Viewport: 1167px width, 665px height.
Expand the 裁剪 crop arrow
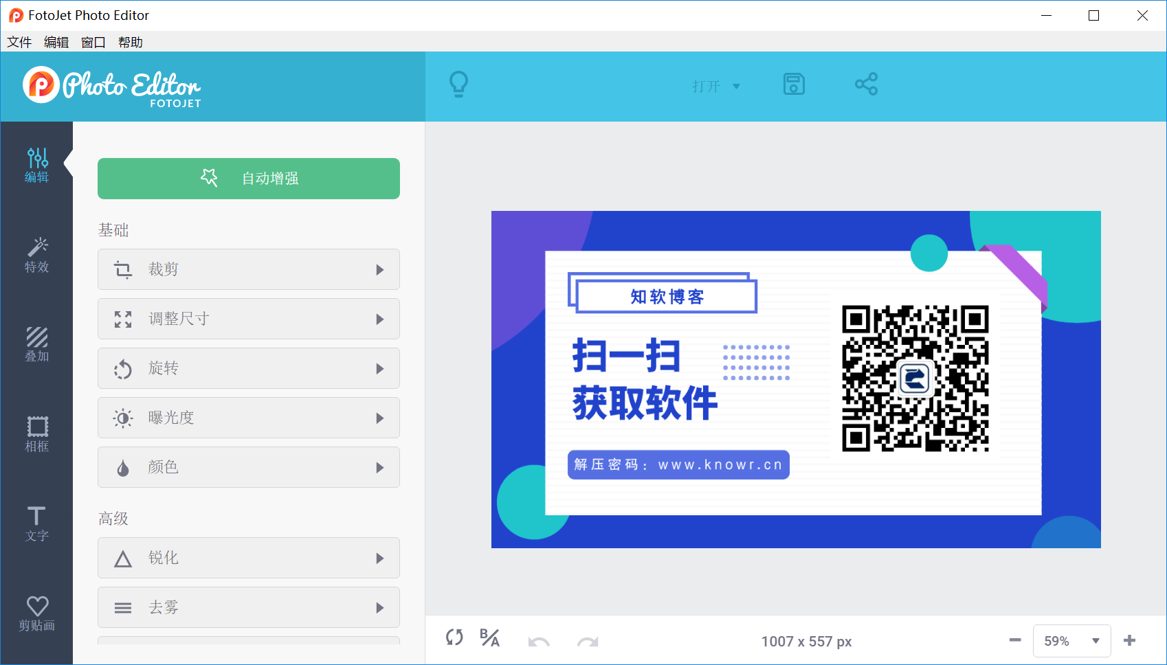[380, 270]
